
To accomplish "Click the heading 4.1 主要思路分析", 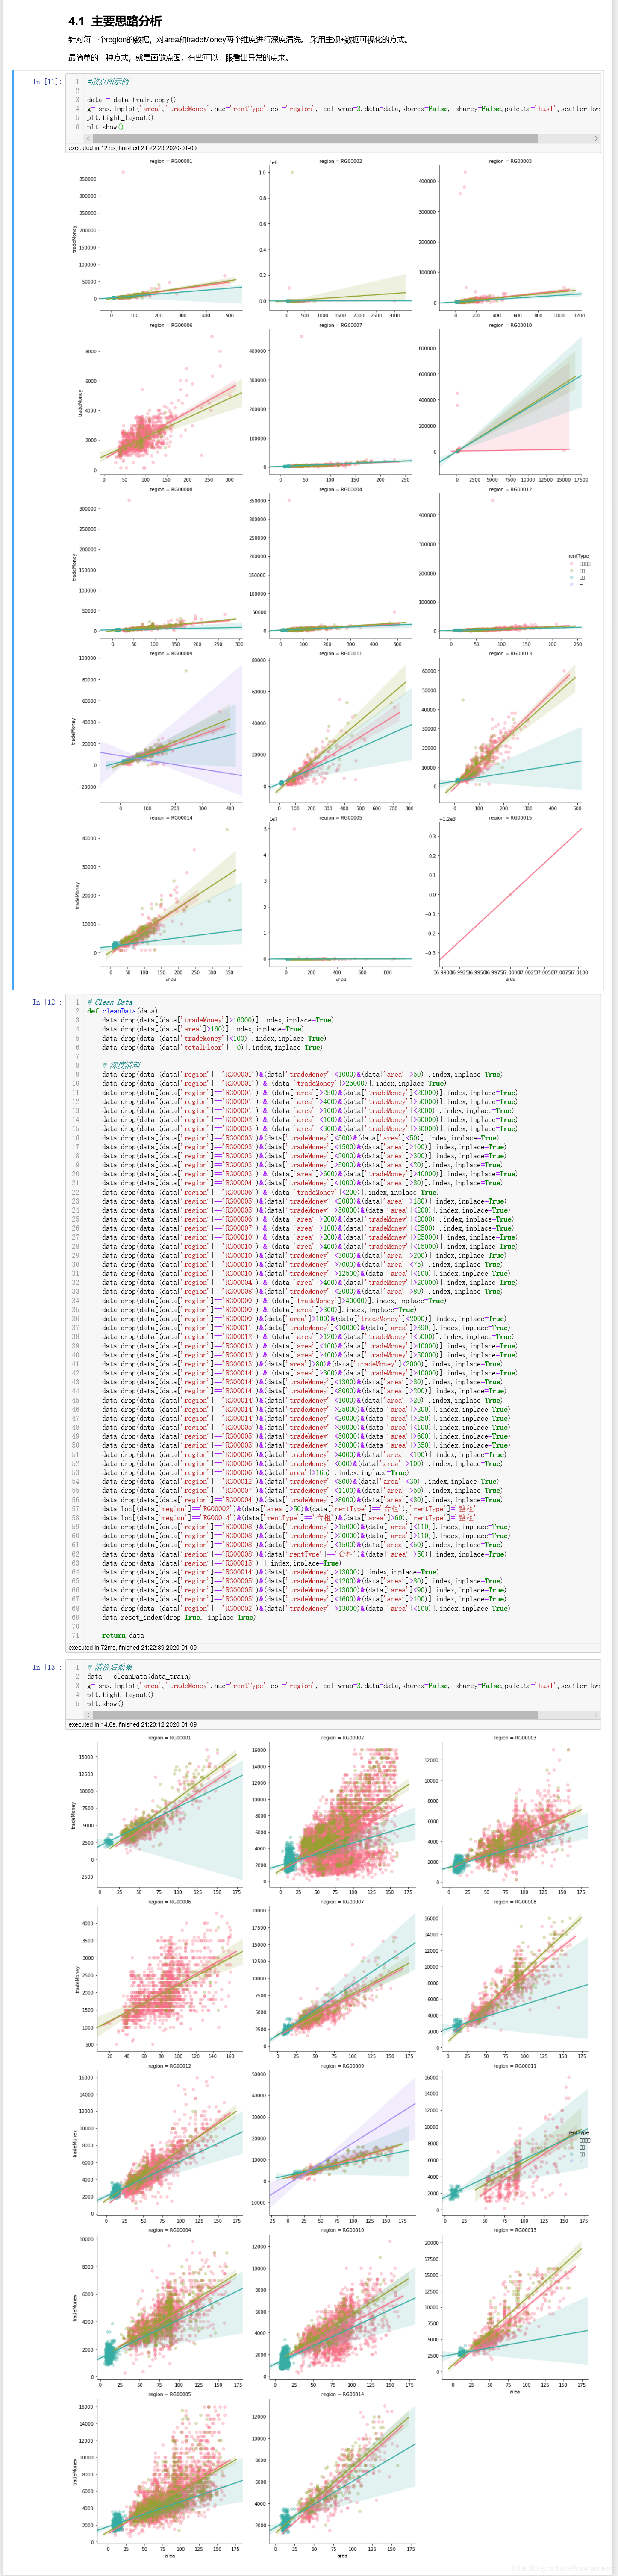I will click(x=115, y=21).
